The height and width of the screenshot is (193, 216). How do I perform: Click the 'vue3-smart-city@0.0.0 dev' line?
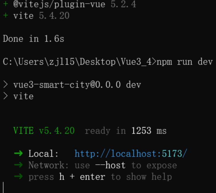point(72,85)
